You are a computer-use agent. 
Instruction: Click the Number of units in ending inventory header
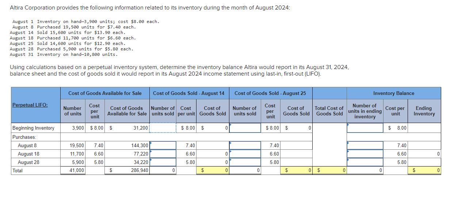(x=365, y=111)
